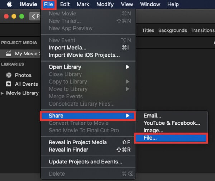
Task: Select Reveal in Project Media
Action: tap(88, 142)
